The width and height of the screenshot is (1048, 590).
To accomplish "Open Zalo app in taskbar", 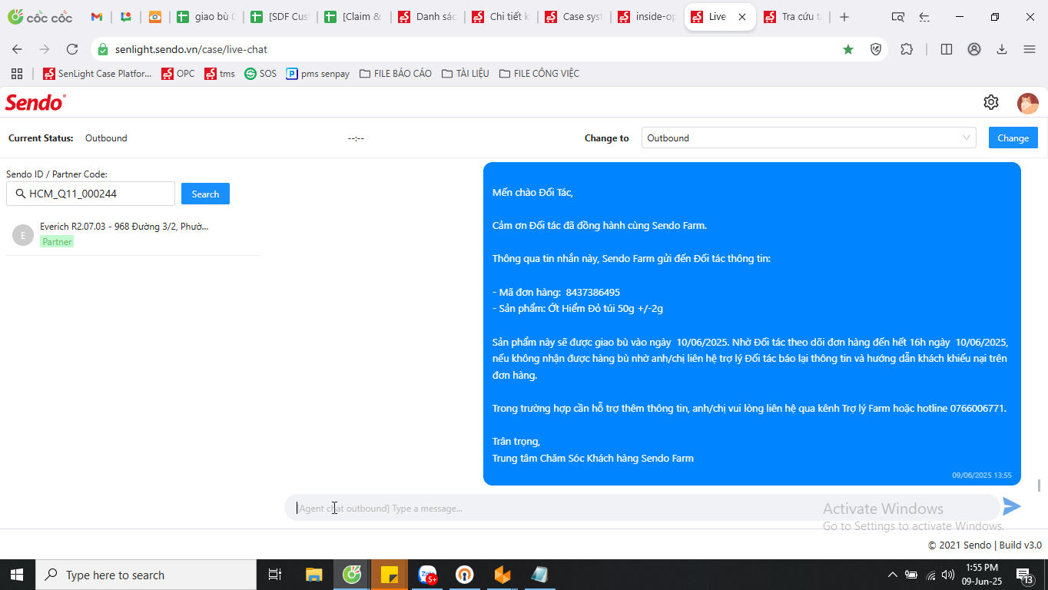I will (427, 575).
